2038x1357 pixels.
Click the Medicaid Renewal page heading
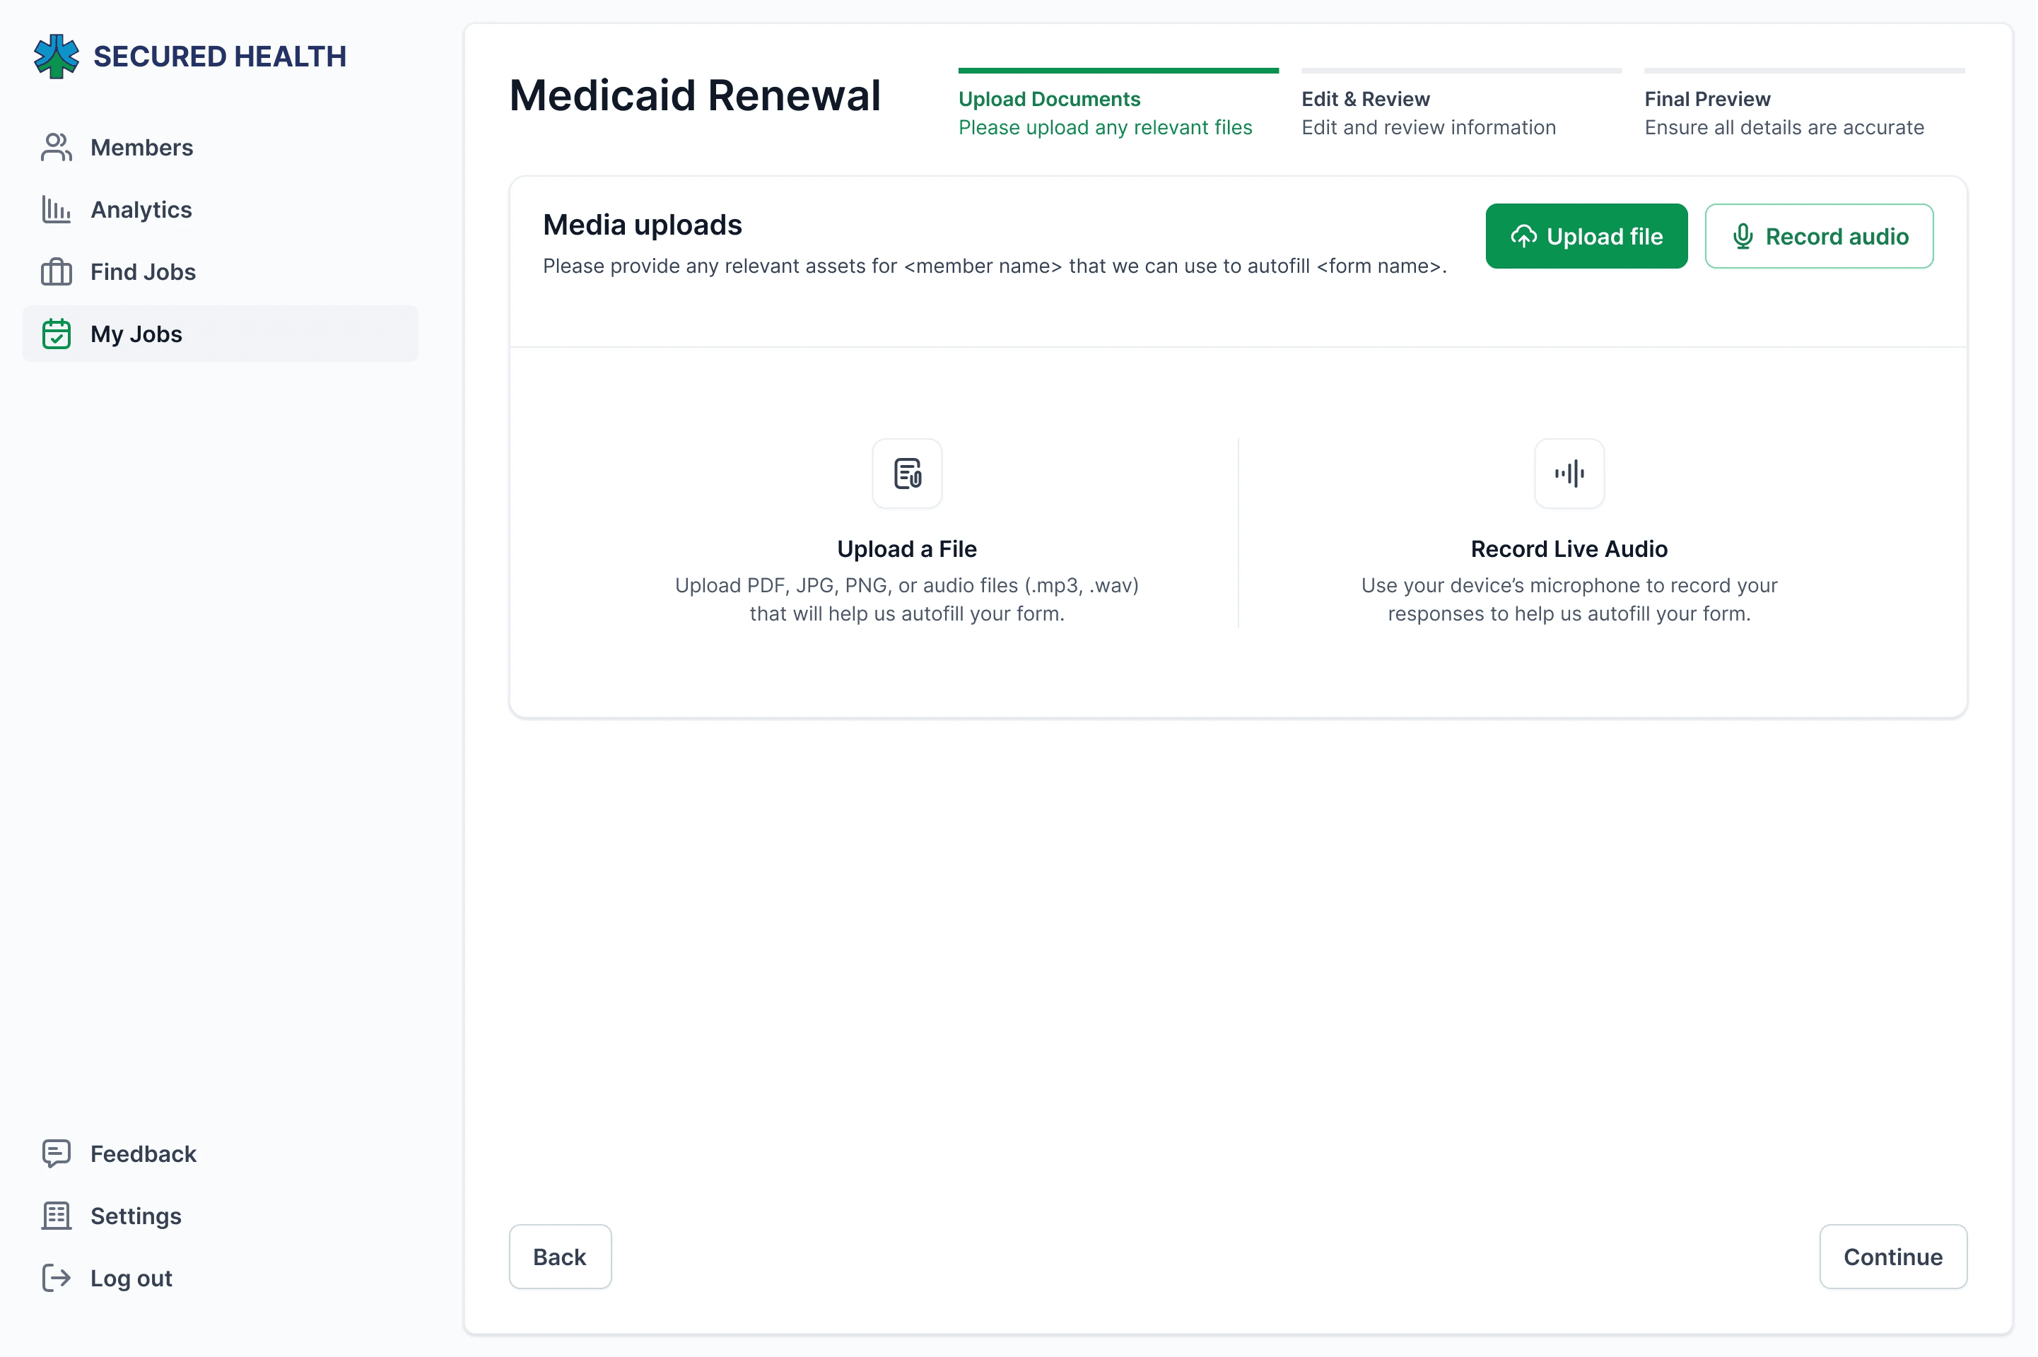coord(695,95)
